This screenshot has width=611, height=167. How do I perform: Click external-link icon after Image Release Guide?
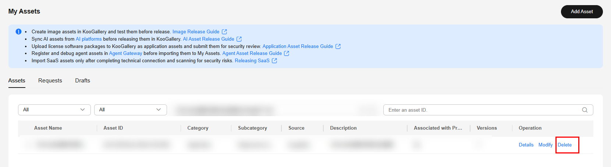(224, 32)
